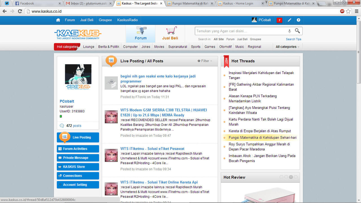Click the Kaskus logo

(78, 34)
